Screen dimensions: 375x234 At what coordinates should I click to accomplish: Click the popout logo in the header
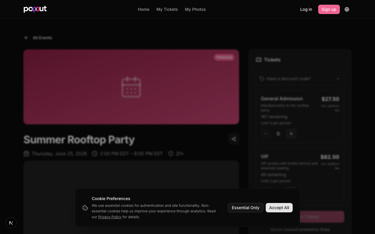pyautogui.click(x=35, y=9)
